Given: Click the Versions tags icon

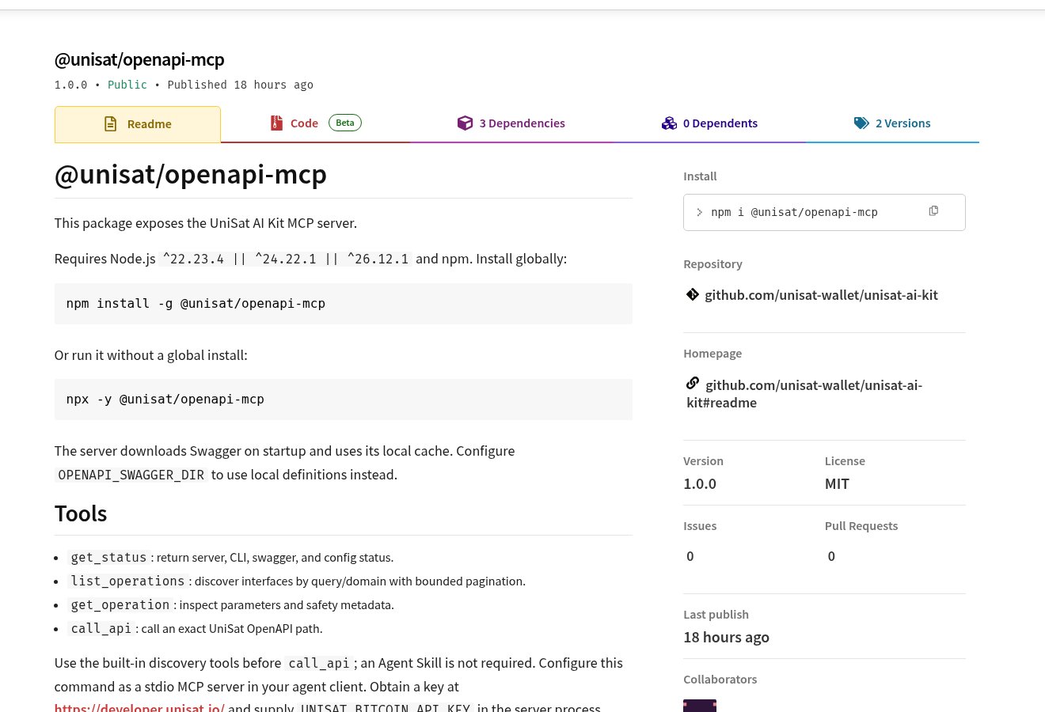Looking at the screenshot, I should click(861, 123).
